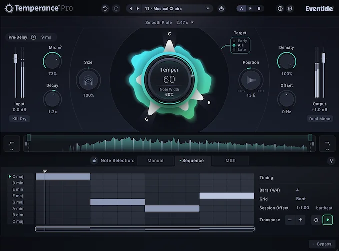Switch to Sequence note selection tab
This screenshot has height=251, width=339.
click(193, 161)
